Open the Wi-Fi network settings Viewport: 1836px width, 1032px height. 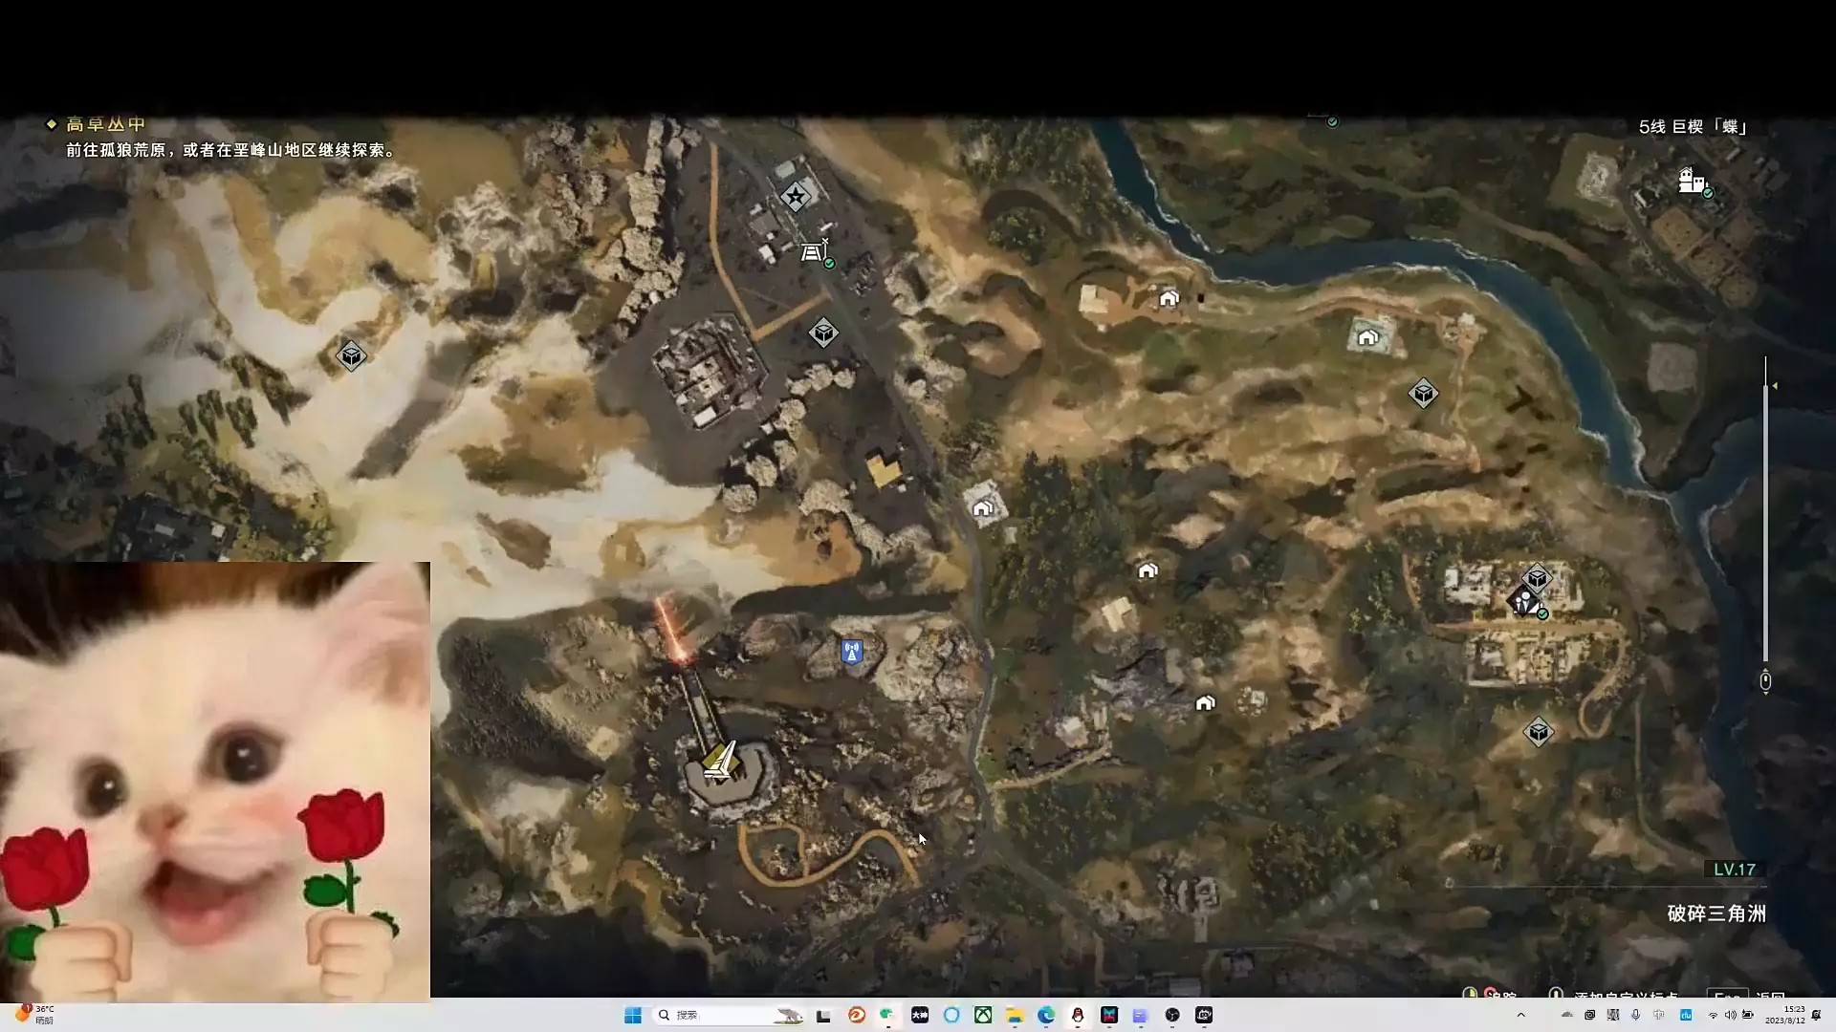(1713, 1015)
